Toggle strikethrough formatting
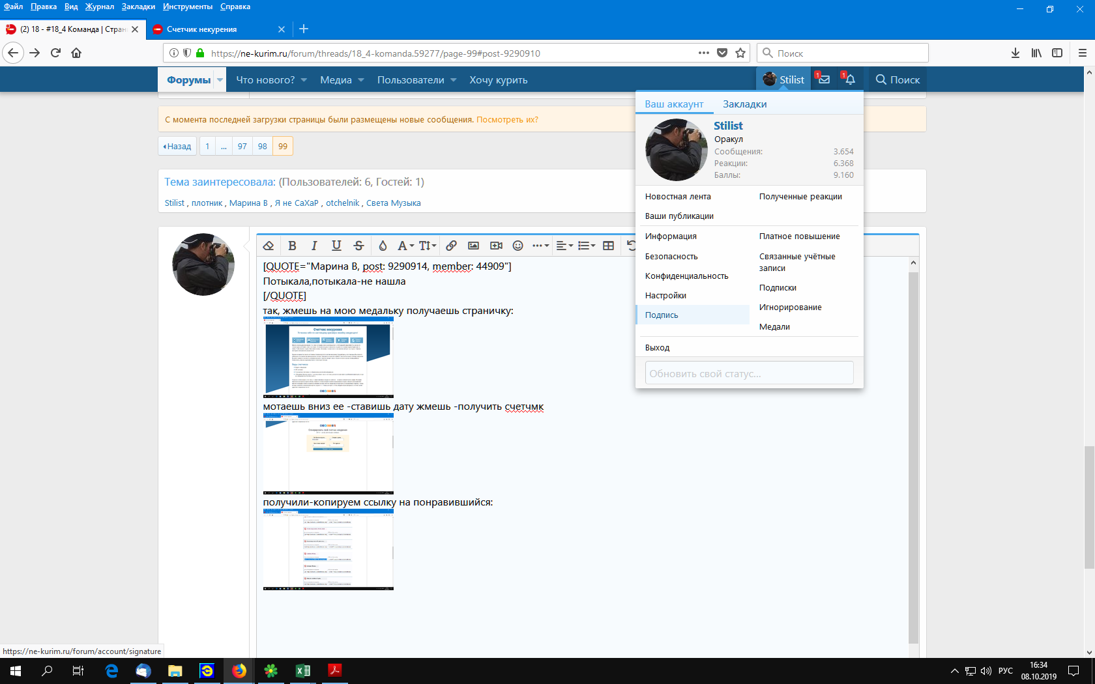This screenshot has height=684, width=1095. [358, 246]
